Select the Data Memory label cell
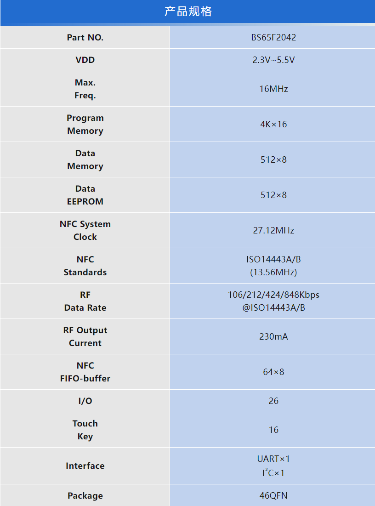Screen dimensions: 375x506 tap(85, 160)
